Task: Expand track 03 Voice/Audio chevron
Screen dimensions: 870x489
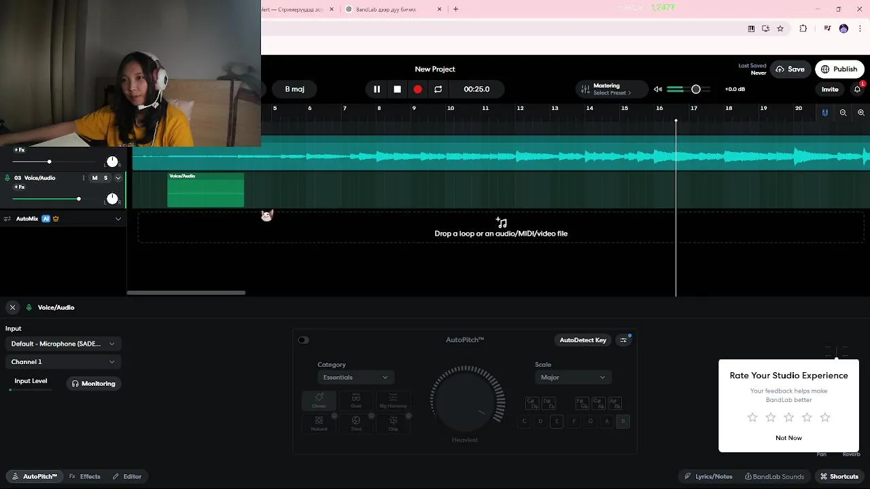Action: 118,178
